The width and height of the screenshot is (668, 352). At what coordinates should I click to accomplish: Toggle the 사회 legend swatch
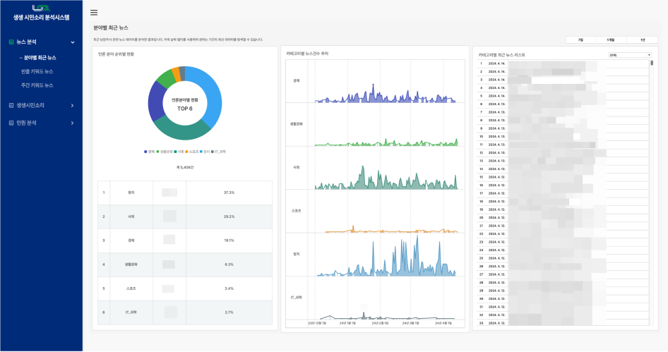click(x=176, y=152)
